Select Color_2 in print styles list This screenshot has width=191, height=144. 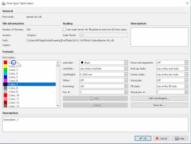(x=29, y=66)
